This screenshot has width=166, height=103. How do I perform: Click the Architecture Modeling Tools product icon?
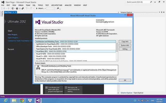pyautogui.click(x=38, y=67)
